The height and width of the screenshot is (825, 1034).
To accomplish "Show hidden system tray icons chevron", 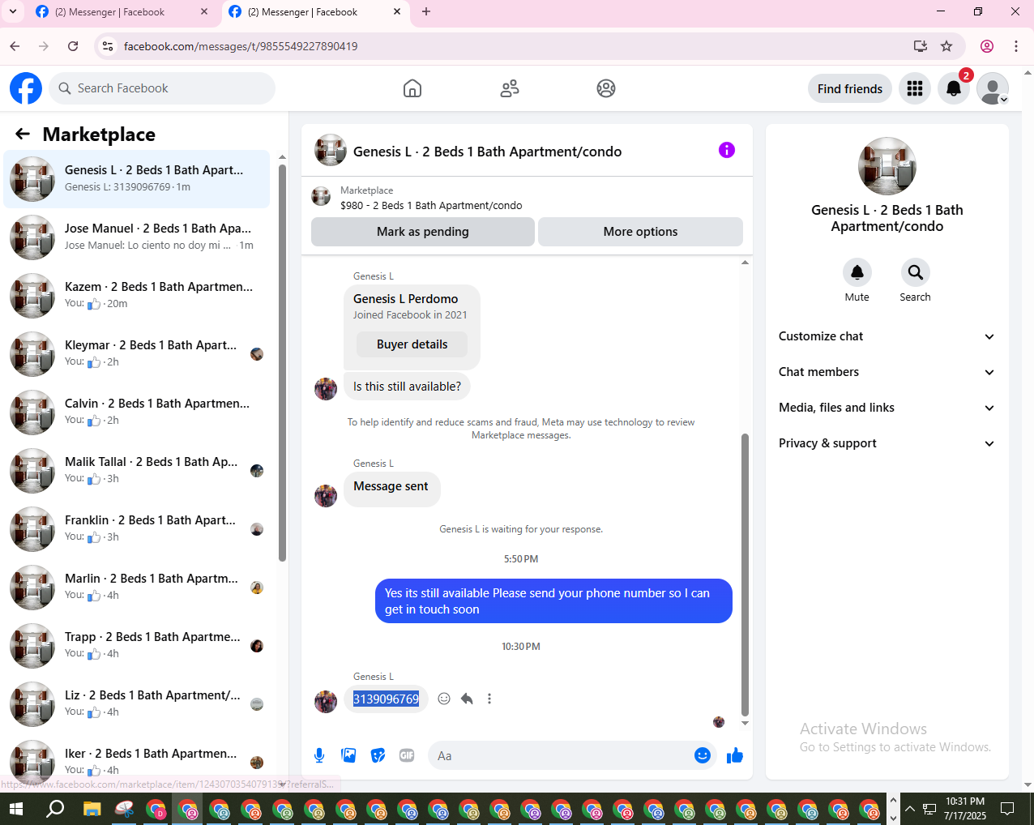I will (910, 809).
